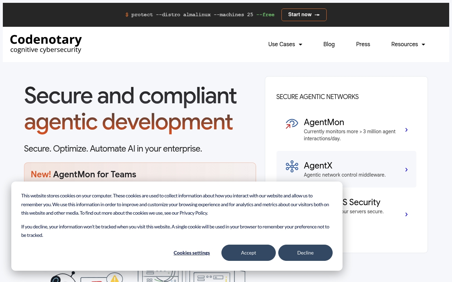Screen dimensions: 452x282
Task: Open the Security row chevron arrow
Action: (x=406, y=214)
